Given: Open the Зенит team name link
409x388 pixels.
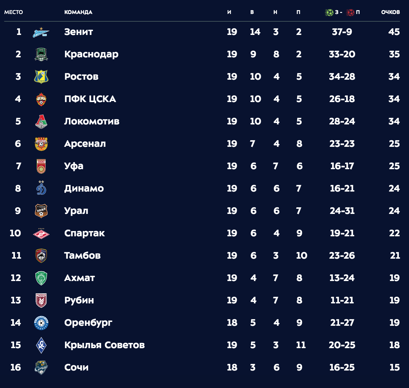Looking at the screenshot, I should 79,32.
